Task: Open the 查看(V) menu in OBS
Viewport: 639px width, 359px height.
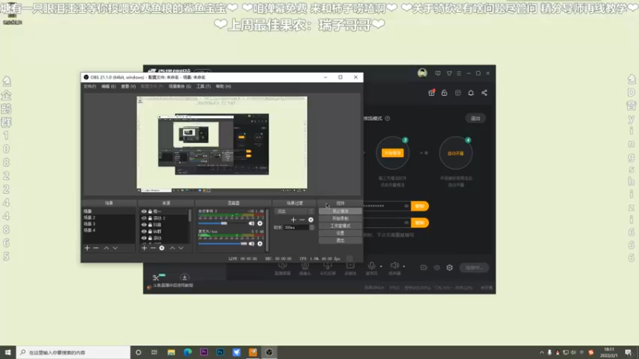Action: point(129,86)
